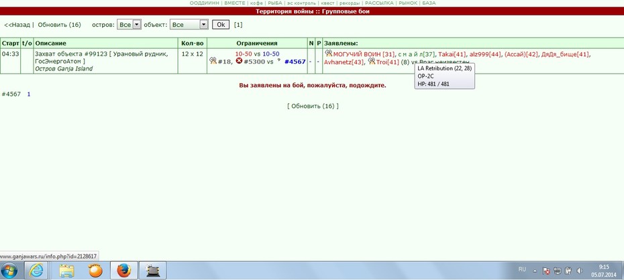Open player МОГУЧИЙ ВОИН [31] profile
The image size is (624, 280).
[364, 54]
